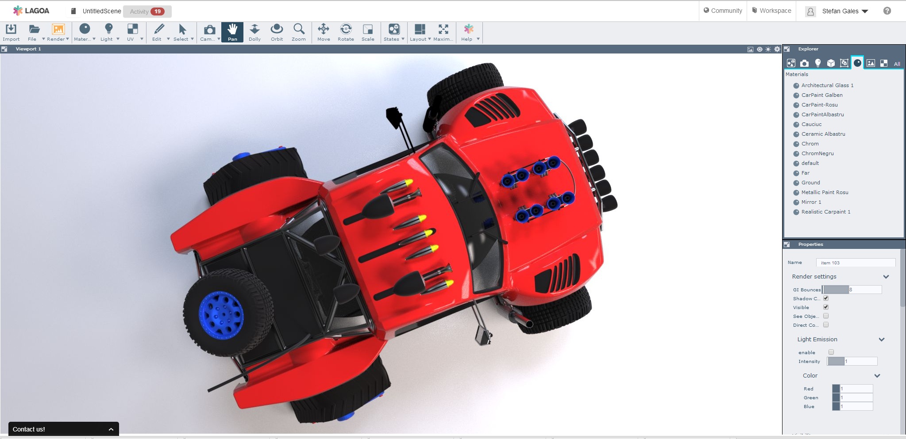Show scene objects tab in Explorer

pos(791,63)
